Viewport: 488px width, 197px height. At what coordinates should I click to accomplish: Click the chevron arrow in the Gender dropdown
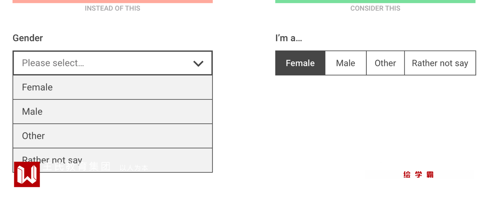(198, 63)
